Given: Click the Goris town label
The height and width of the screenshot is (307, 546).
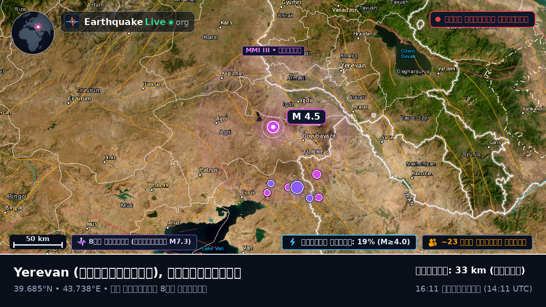Looking at the screenshot, I should pyautogui.click(x=495, y=142).
